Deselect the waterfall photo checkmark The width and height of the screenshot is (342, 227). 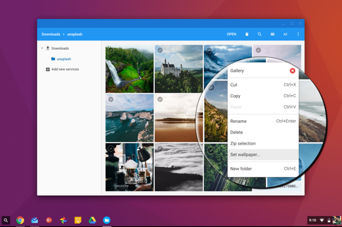111,50
